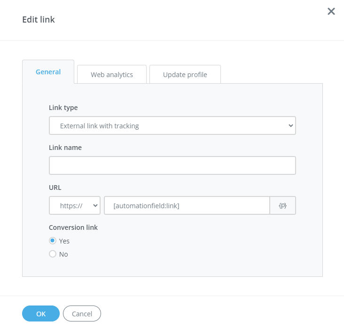Click the 'Link name' field label
Image resolution: width=344 pixels, height=329 pixels.
tap(65, 148)
